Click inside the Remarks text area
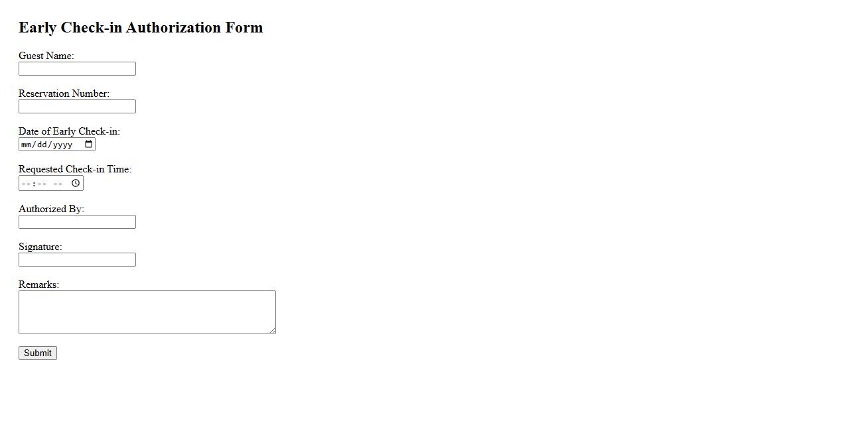The height and width of the screenshot is (431, 848). tap(147, 312)
